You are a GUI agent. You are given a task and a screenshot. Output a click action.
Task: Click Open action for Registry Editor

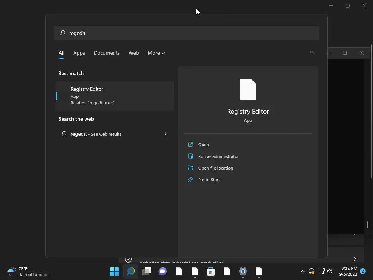tap(203, 145)
